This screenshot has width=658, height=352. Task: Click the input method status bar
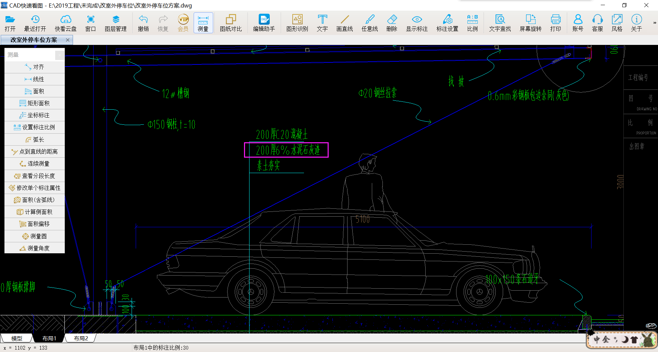(x=621, y=339)
